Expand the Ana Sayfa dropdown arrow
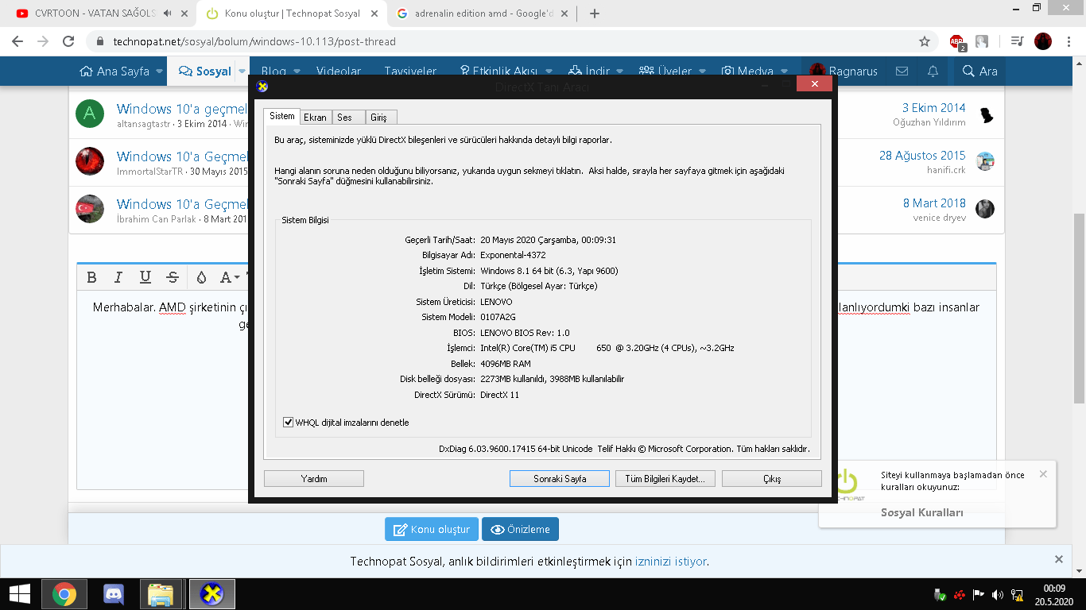The width and height of the screenshot is (1086, 610). (160, 71)
